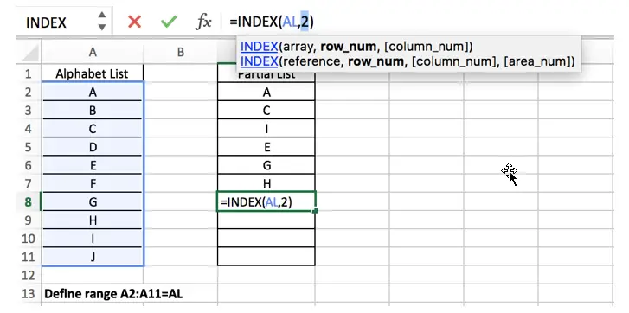Viewport: 629px width, 313px height.
Task: Select cell A4 containing letter C
Action: coord(93,129)
